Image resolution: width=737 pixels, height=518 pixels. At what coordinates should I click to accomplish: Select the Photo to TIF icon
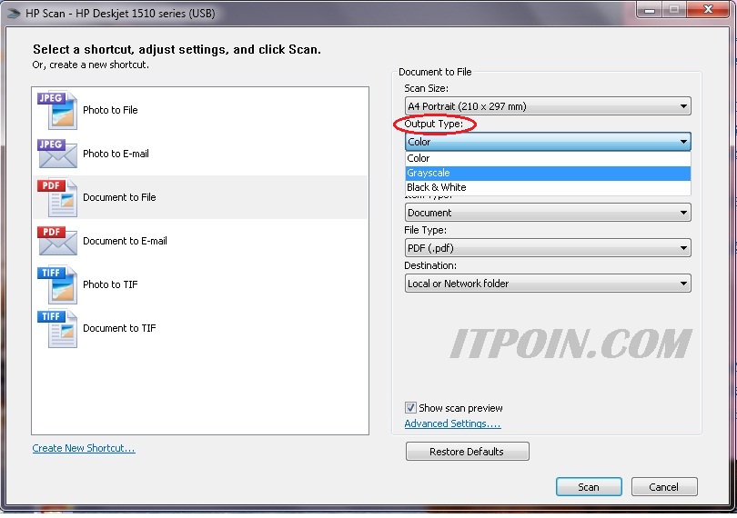(x=57, y=284)
